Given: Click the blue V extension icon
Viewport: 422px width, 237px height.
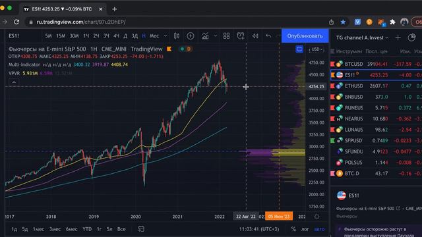Looking at the screenshot, I should point(357,22).
